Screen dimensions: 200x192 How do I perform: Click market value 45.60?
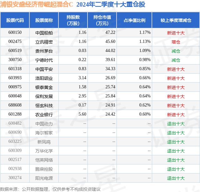coord(110,42)
